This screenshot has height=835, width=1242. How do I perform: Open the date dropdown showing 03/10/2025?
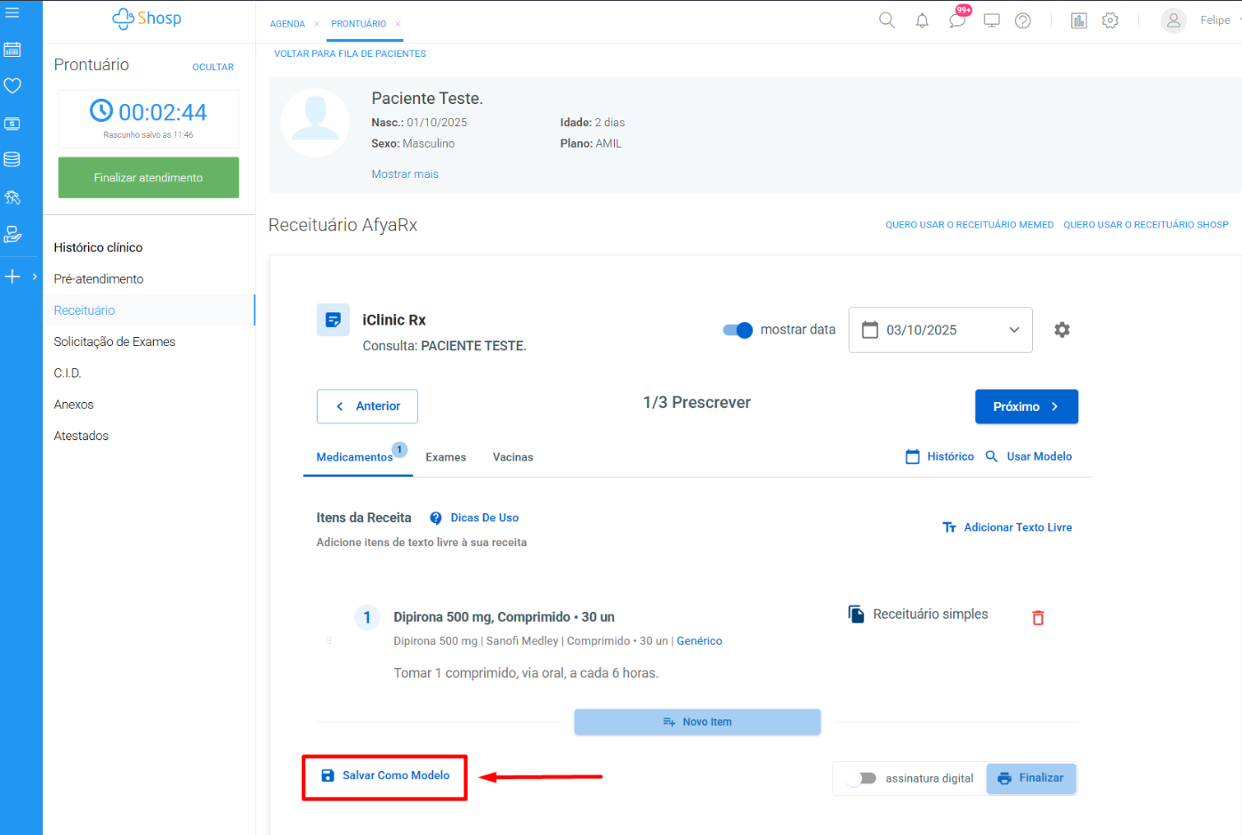pos(940,330)
